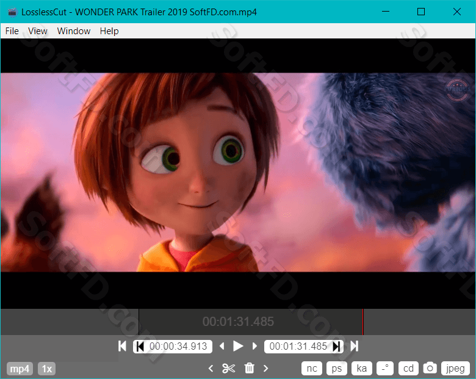Screen dimensions: 476x379
Task: Select previous segment with left chevron
Action: [x=211, y=369]
